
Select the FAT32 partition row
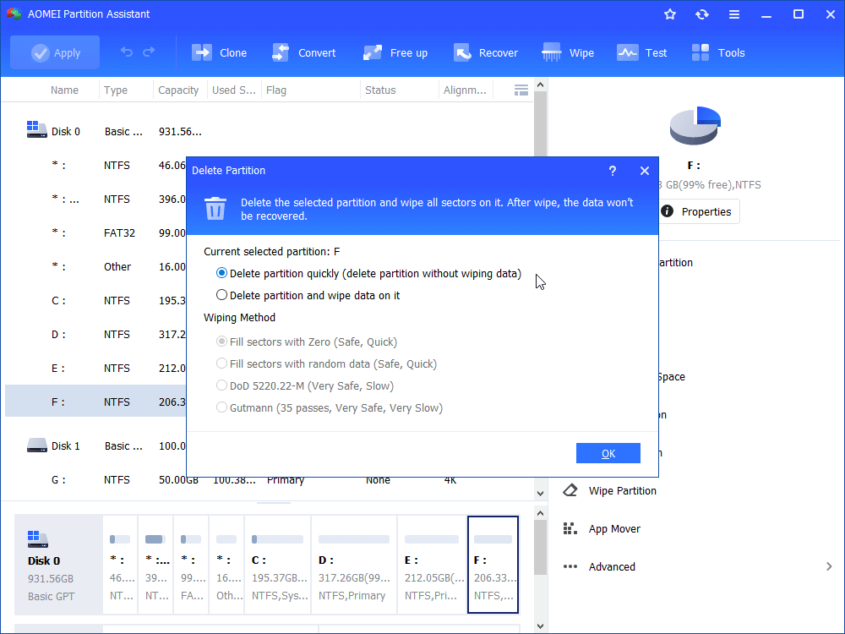coord(95,233)
